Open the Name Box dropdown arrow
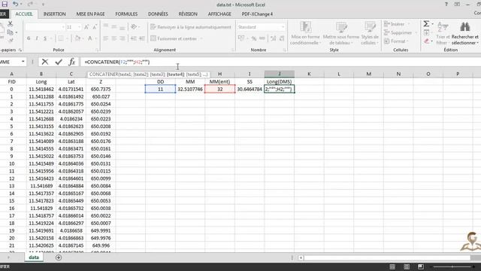The image size is (481, 271). click(x=23, y=62)
